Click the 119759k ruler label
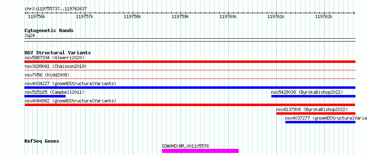Screen dimensions: 367x155 pos(180,16)
